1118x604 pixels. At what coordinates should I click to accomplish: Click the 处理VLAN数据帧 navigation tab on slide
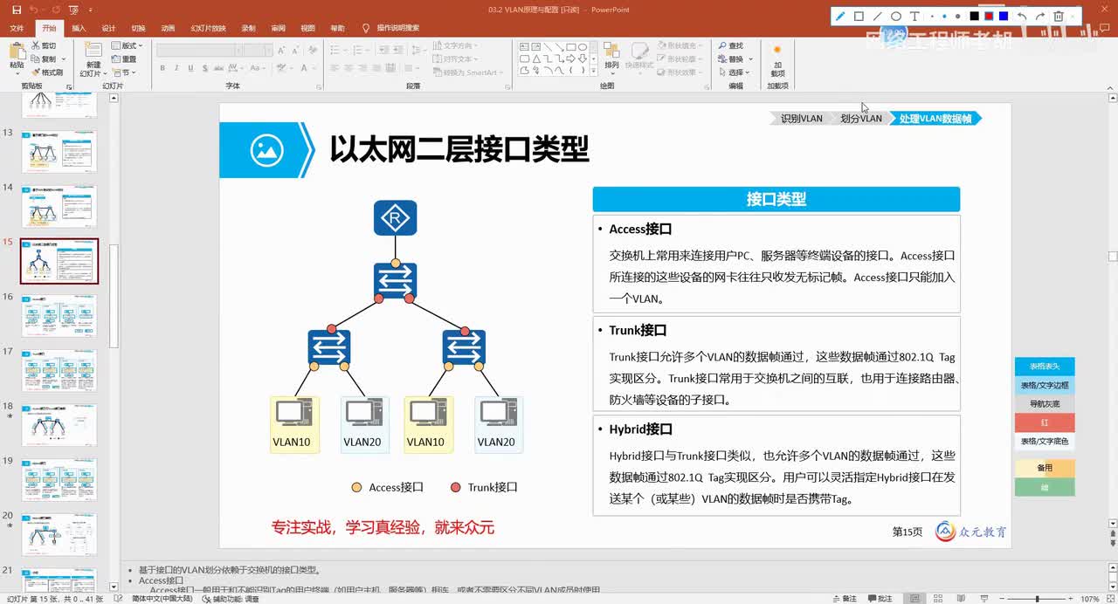click(935, 119)
